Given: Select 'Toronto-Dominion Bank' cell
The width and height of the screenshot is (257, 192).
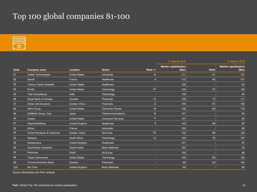Looking at the screenshot, I should 40,162.
